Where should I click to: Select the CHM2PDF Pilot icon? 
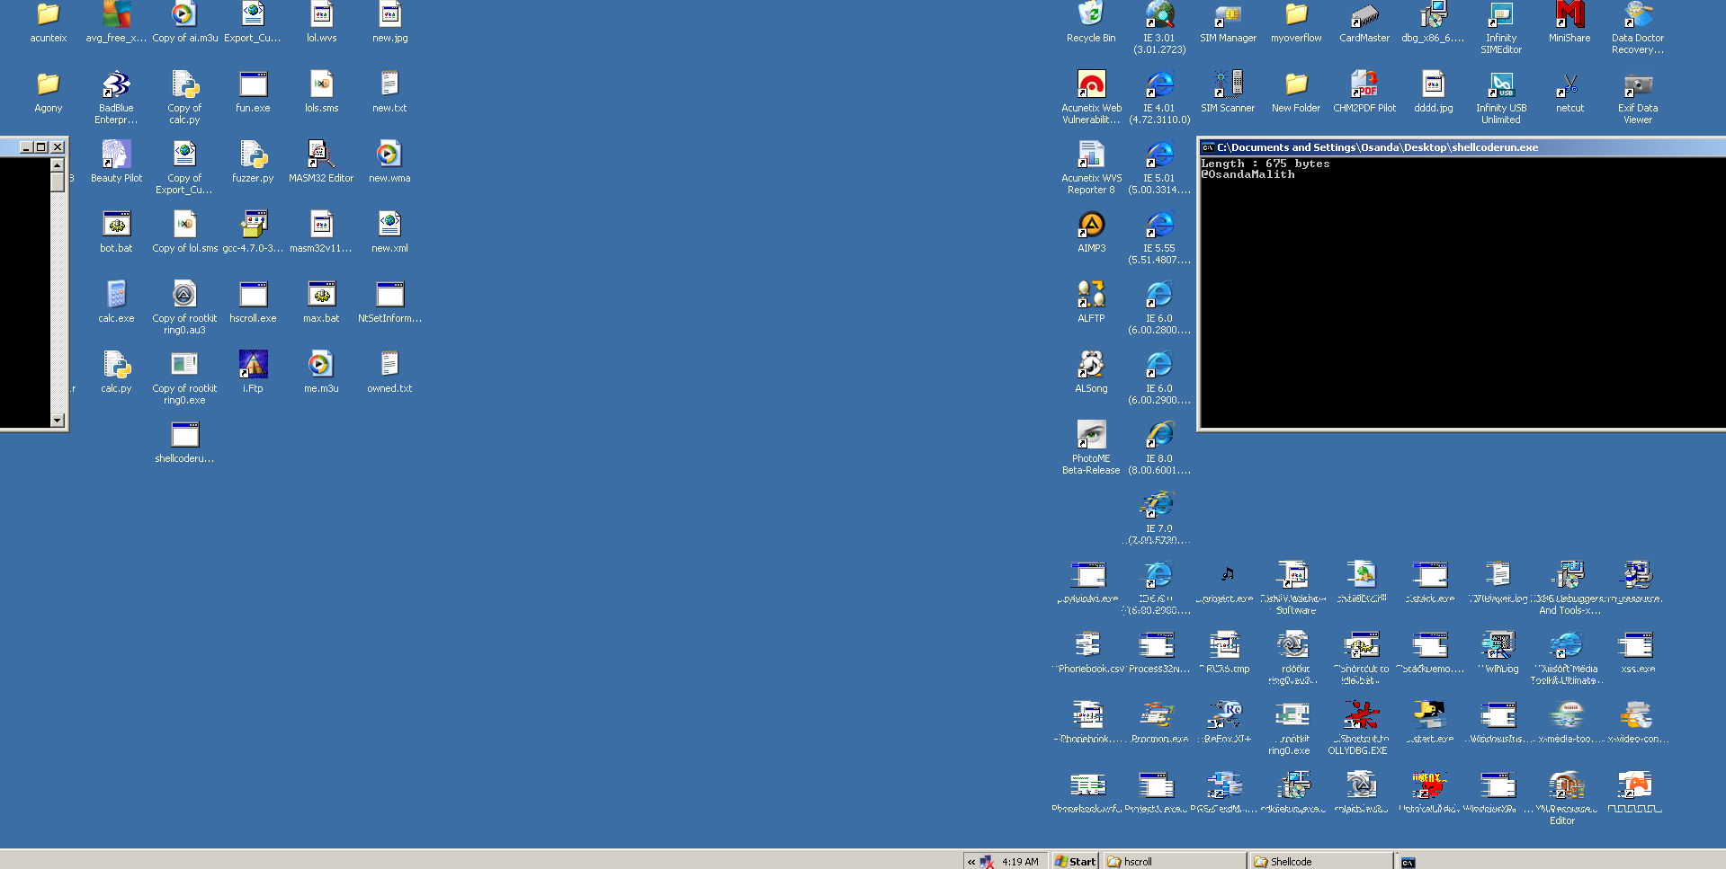(1364, 85)
